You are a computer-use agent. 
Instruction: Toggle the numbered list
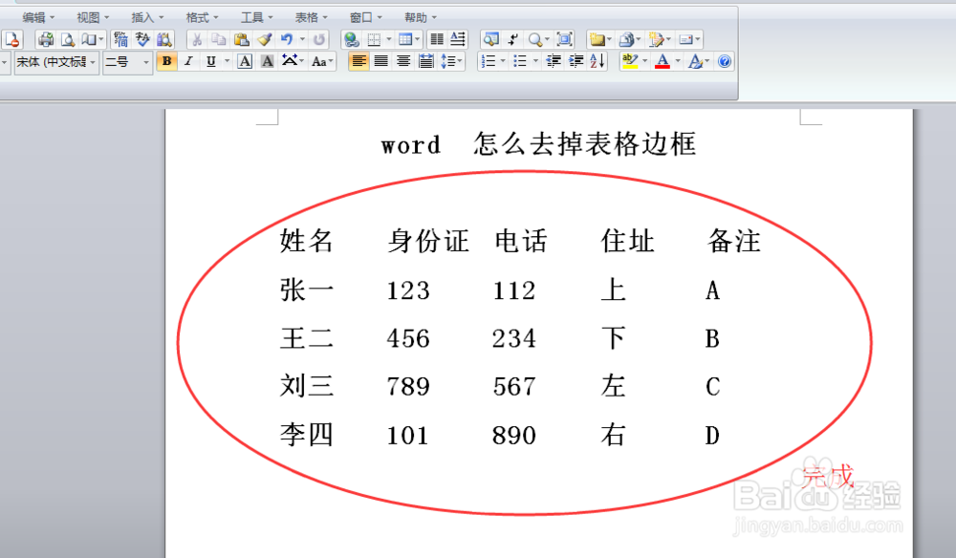488,61
